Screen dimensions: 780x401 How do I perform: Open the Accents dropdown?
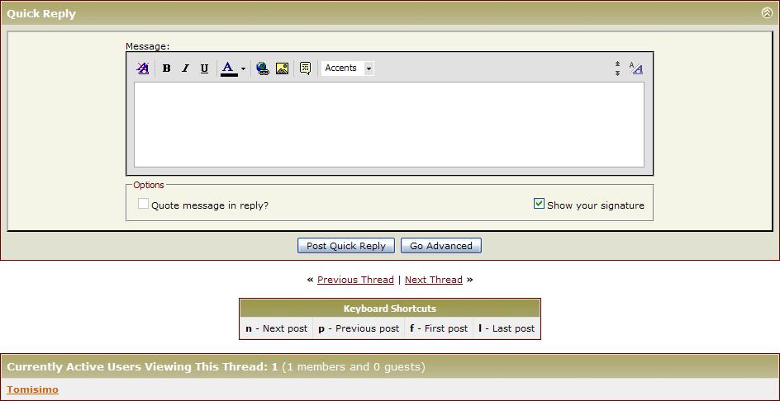(x=348, y=68)
